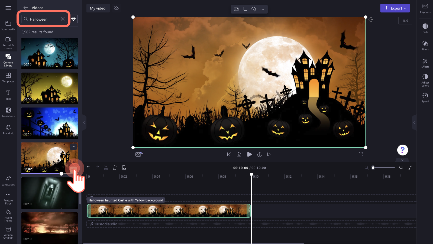
Task: Open the Transitions panel in sidebar
Action: [x=8, y=112]
